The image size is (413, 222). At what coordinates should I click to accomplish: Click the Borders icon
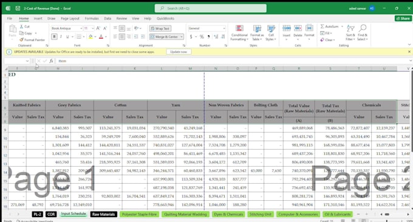tap(79, 36)
